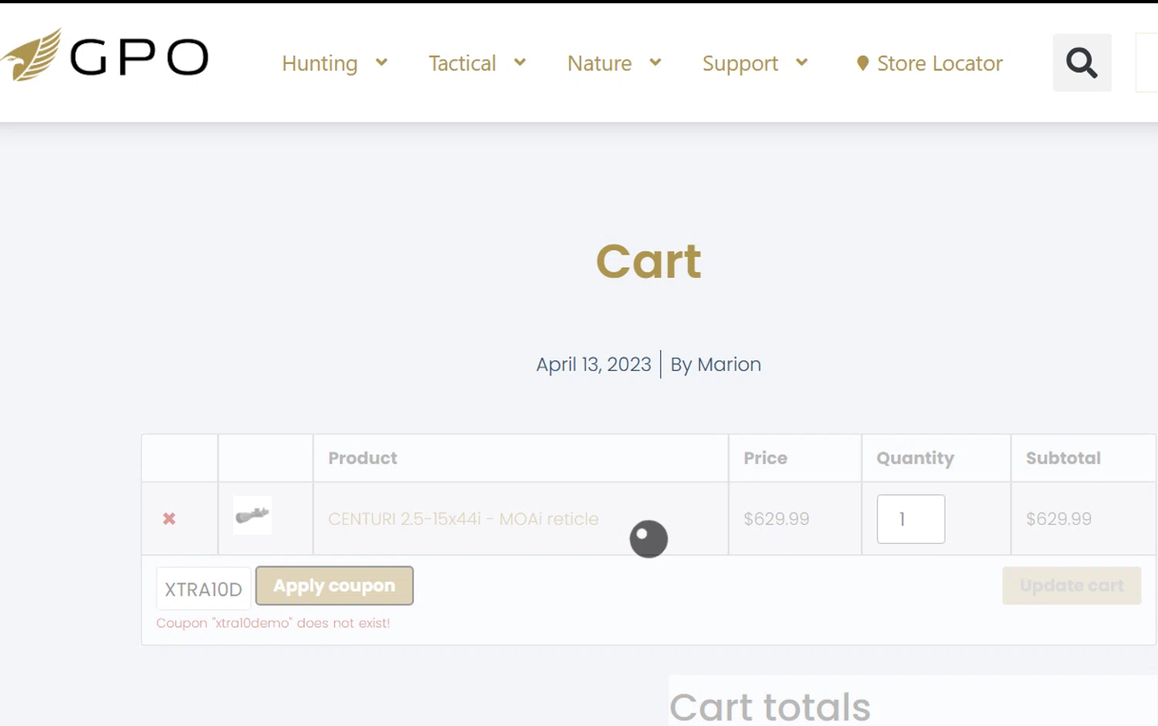
Task: Open the Tactical menu item
Action: pos(462,63)
